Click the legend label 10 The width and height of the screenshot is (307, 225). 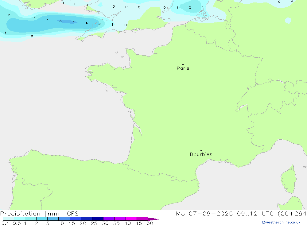tap(61, 223)
